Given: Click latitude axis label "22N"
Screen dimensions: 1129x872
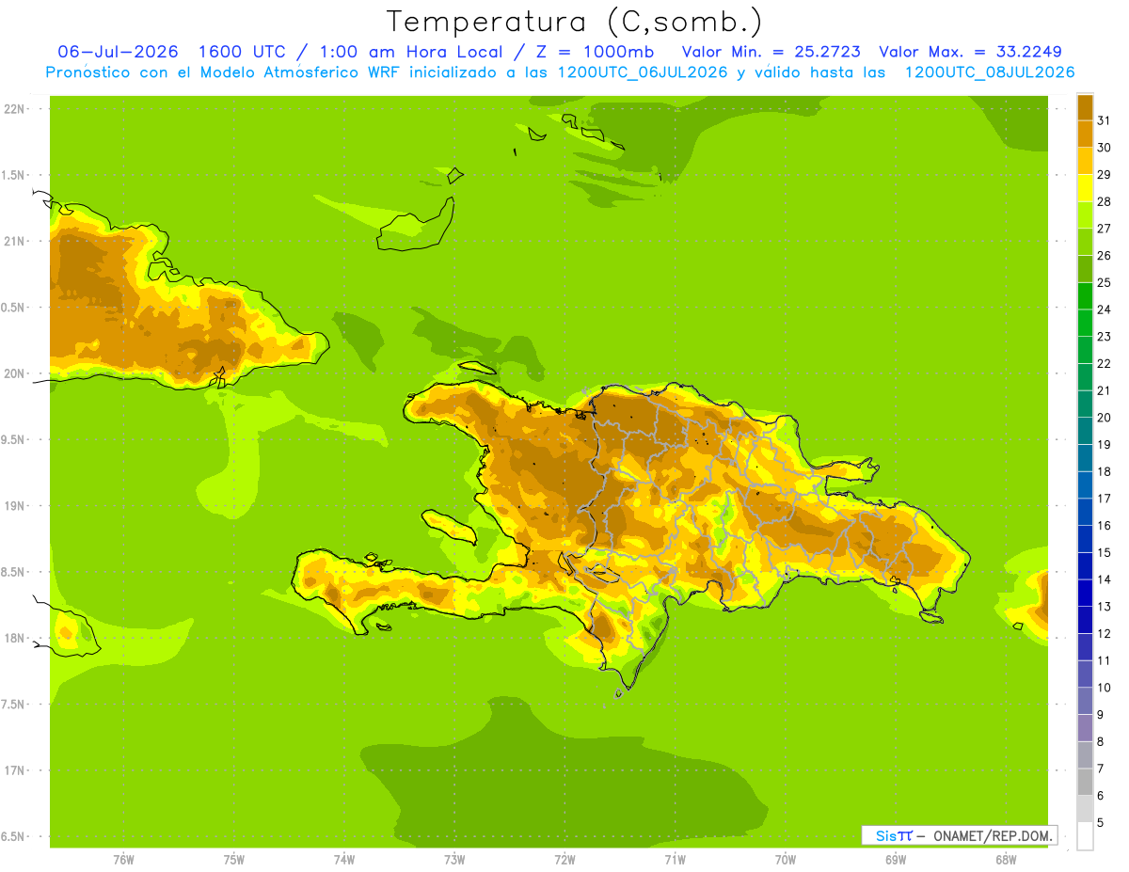Looking at the screenshot, I should point(14,109).
